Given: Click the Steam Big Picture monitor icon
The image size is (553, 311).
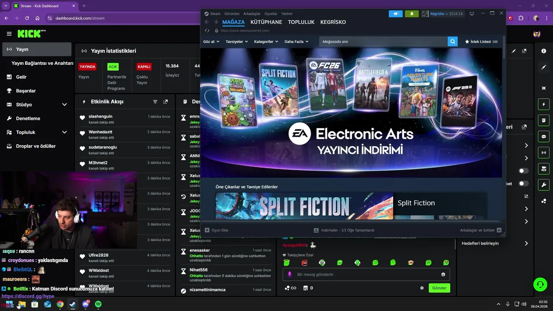Looking at the screenshot, I should point(472,14).
